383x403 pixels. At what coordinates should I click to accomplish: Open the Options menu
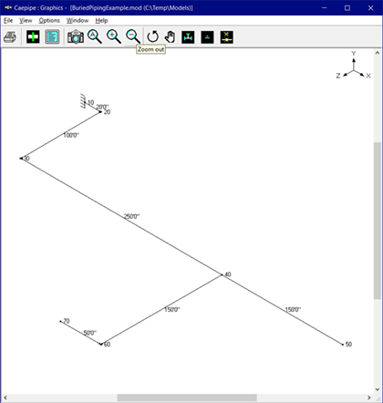pyautogui.click(x=49, y=20)
